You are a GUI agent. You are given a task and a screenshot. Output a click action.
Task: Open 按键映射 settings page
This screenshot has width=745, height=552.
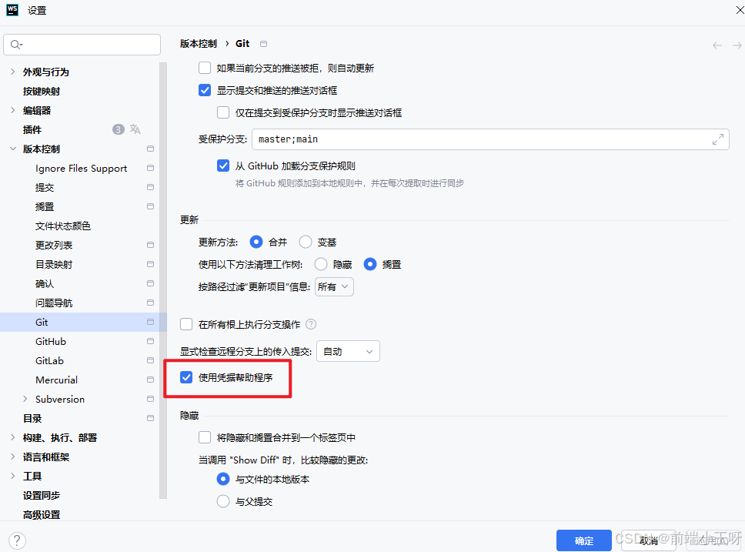point(42,92)
